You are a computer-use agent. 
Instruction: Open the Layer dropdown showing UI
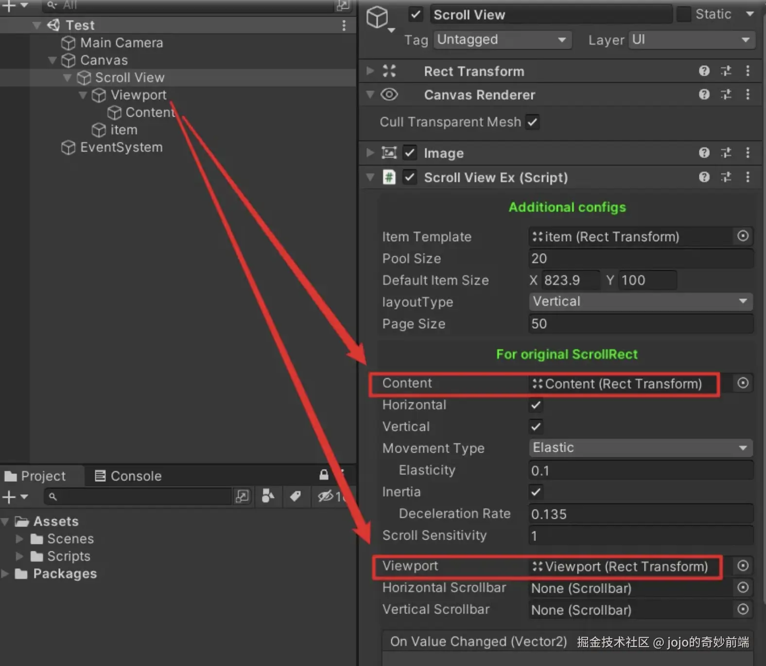(692, 39)
